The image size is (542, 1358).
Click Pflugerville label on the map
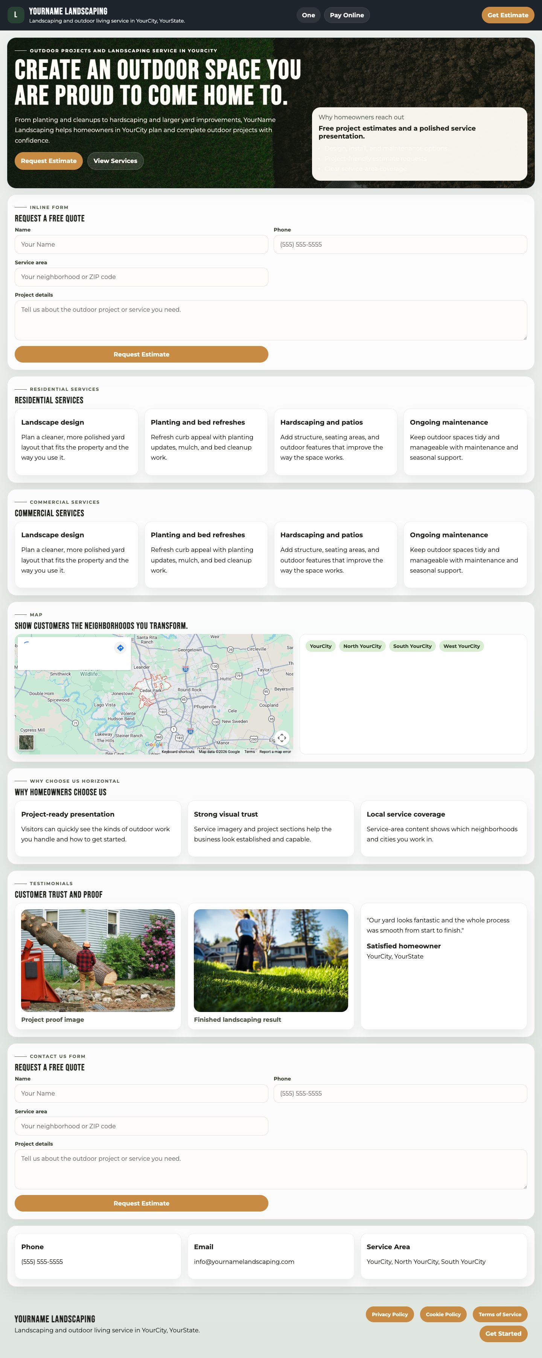205,706
